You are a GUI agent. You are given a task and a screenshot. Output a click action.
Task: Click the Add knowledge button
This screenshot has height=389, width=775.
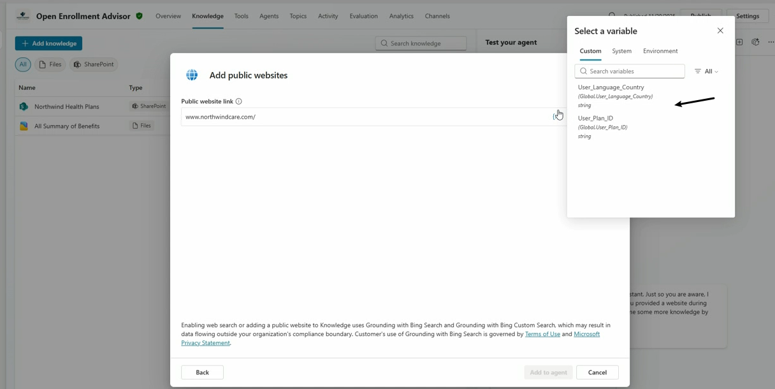click(x=48, y=43)
